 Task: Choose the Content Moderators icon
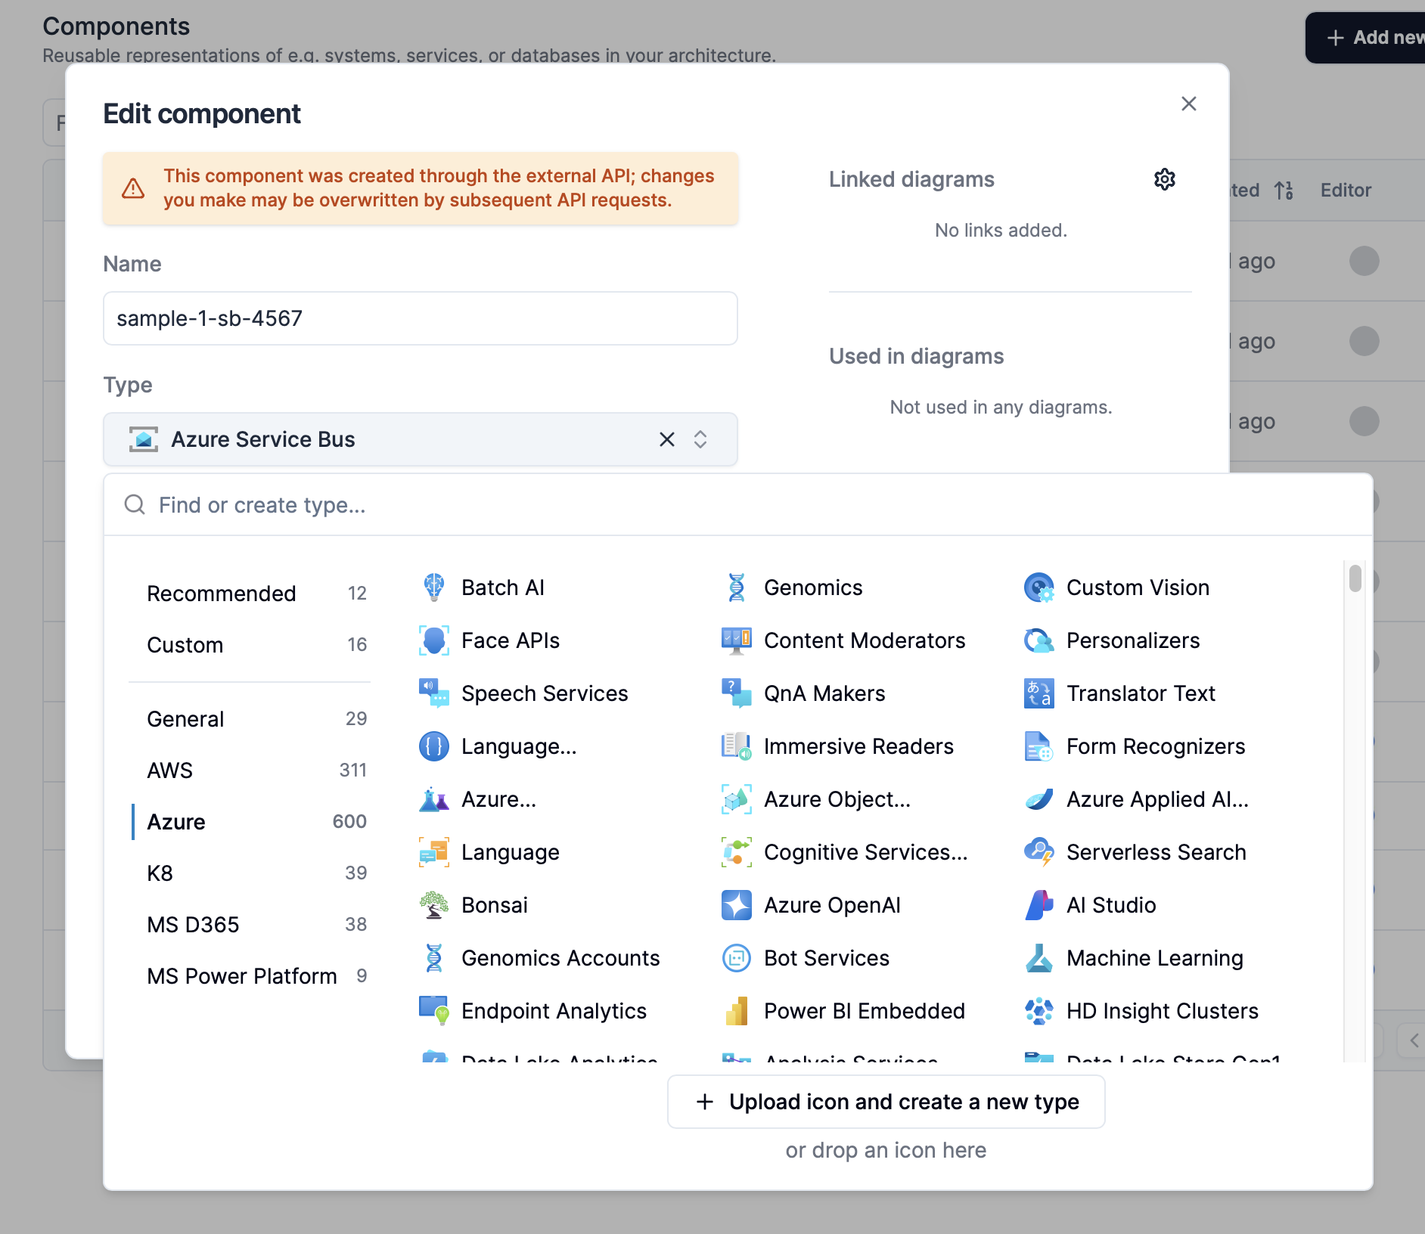tap(737, 640)
